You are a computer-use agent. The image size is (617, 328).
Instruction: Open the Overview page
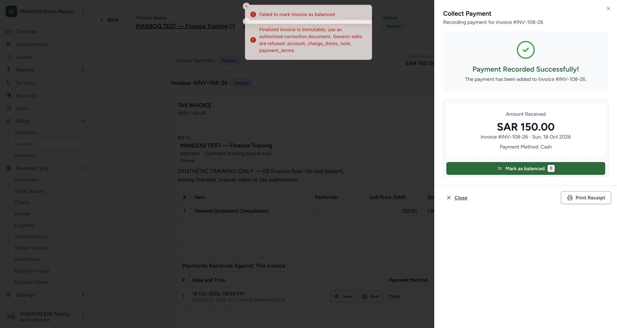click(26, 31)
